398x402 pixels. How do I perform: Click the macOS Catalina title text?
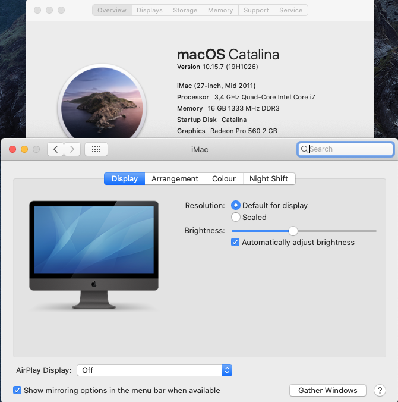(228, 54)
